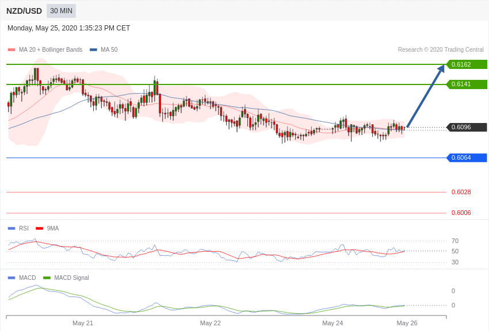Select the chart date and time text
Screen dimensions: 489x331
coord(68,28)
